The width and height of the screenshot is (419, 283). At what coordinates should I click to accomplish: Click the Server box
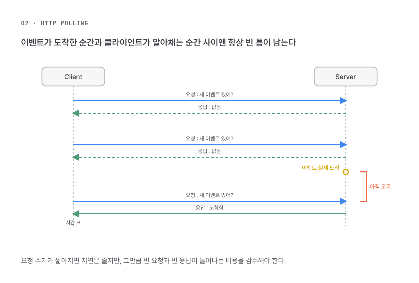click(346, 77)
